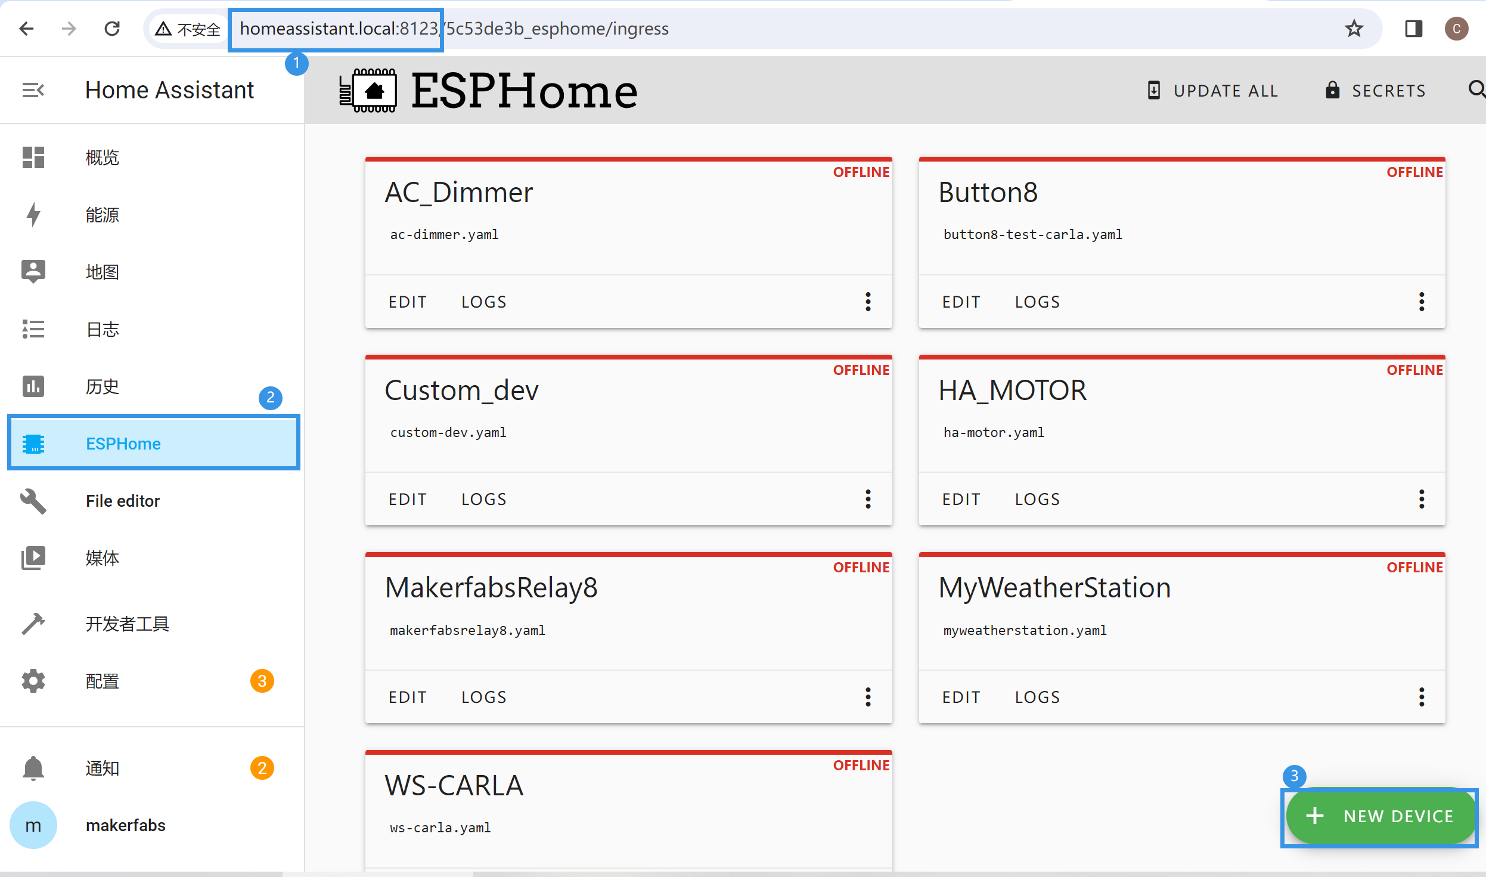Edit the HA_MOTOR configuration
The image size is (1486, 877).
pos(961,499)
